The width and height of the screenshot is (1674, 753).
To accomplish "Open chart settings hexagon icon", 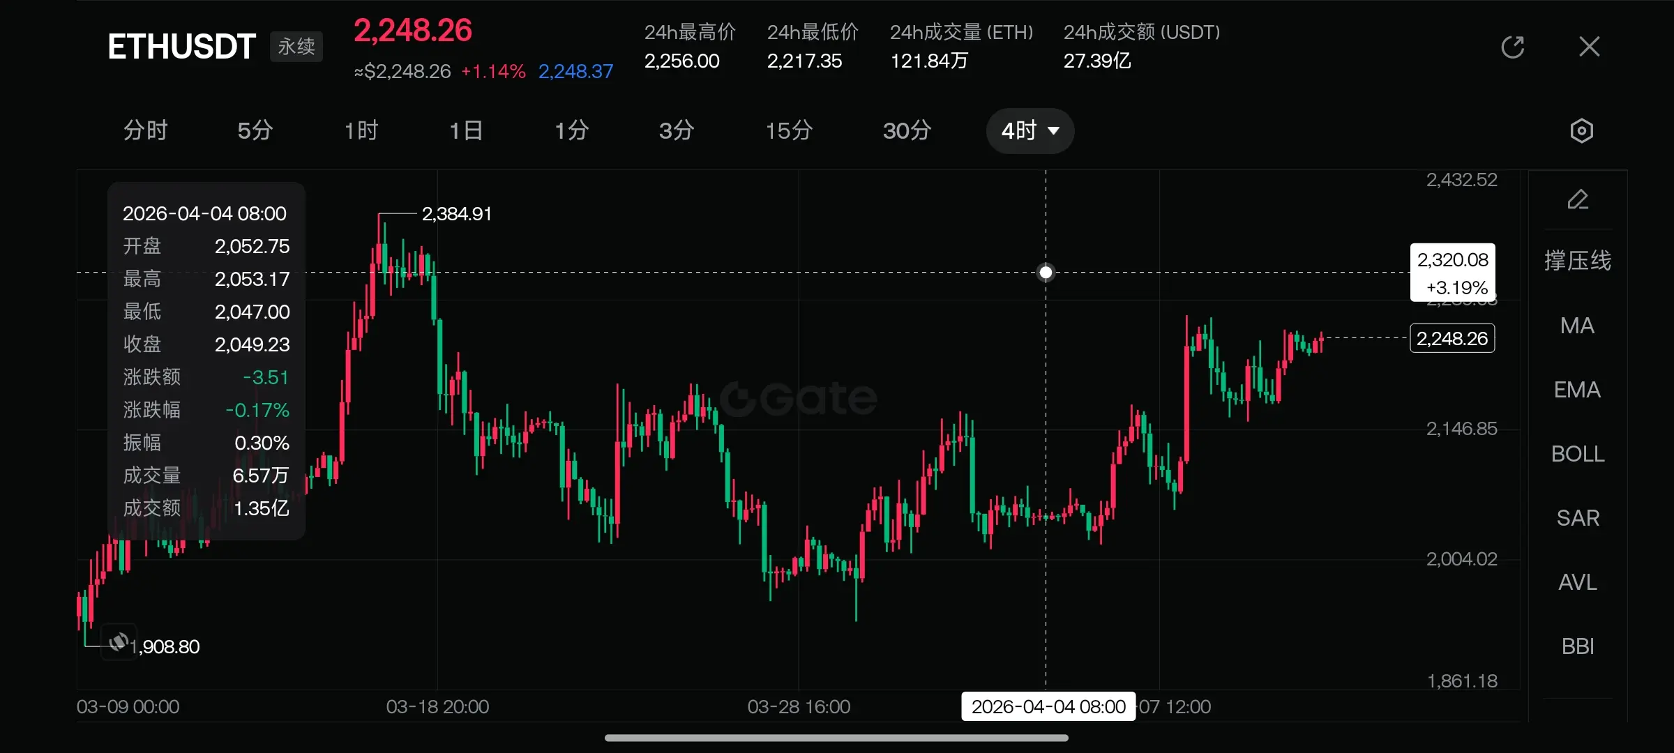I will click(x=1581, y=130).
